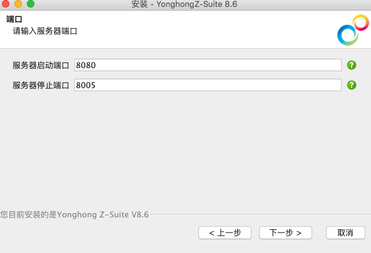Screen dimensions: 371x253
Task: Click the 服务器停止端口 label
Action: click(41, 86)
